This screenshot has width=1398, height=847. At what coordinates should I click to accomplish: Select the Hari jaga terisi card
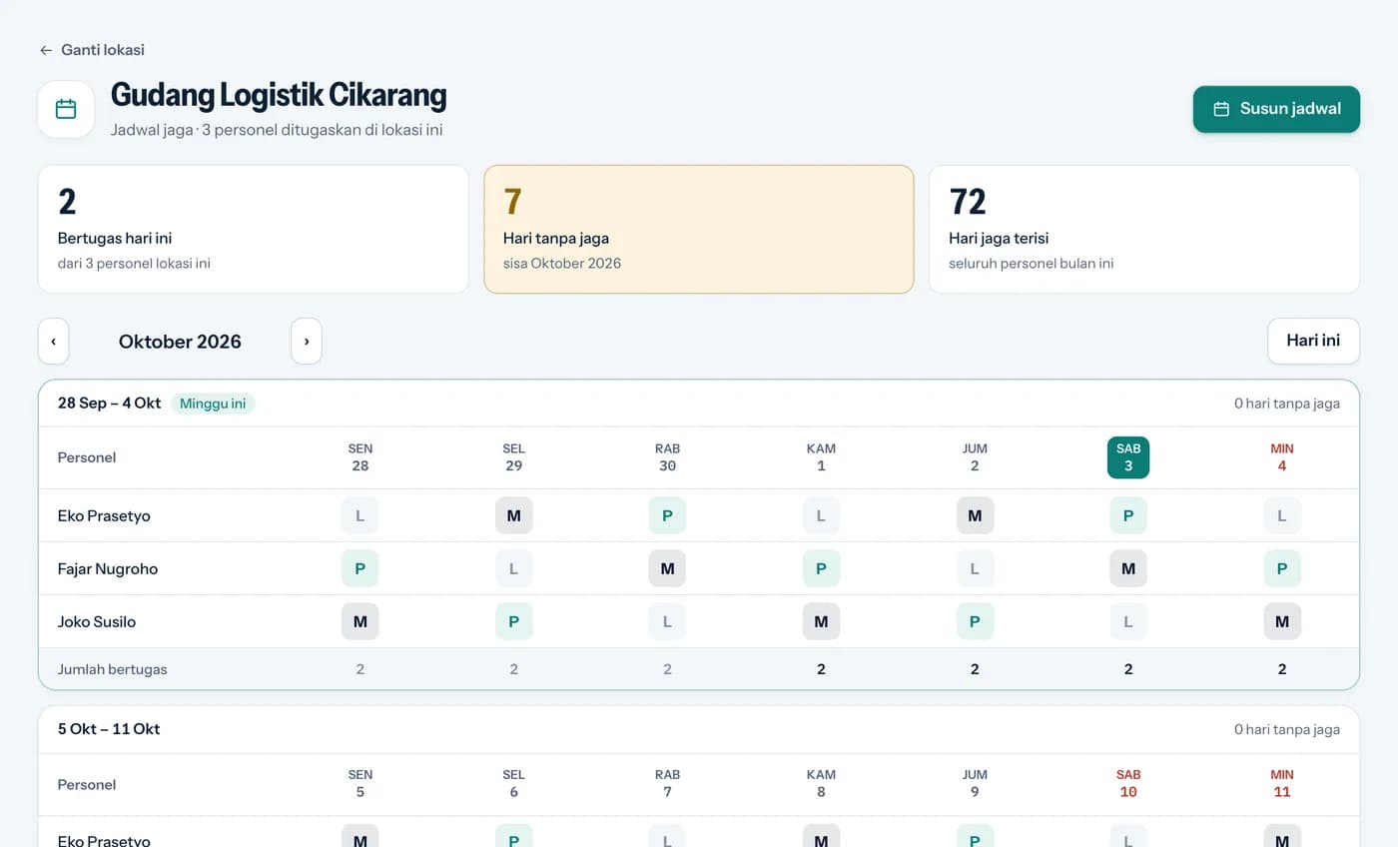(1144, 230)
